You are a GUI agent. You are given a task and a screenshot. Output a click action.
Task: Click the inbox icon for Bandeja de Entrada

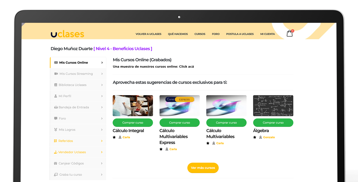[x=56, y=107]
